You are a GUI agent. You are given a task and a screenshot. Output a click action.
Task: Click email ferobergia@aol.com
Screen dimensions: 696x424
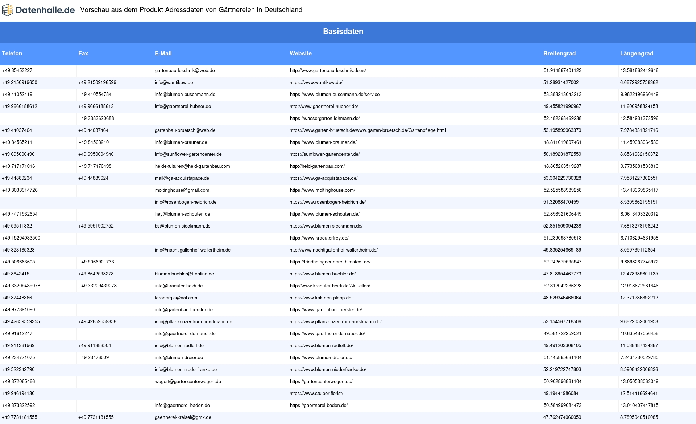[x=176, y=298]
